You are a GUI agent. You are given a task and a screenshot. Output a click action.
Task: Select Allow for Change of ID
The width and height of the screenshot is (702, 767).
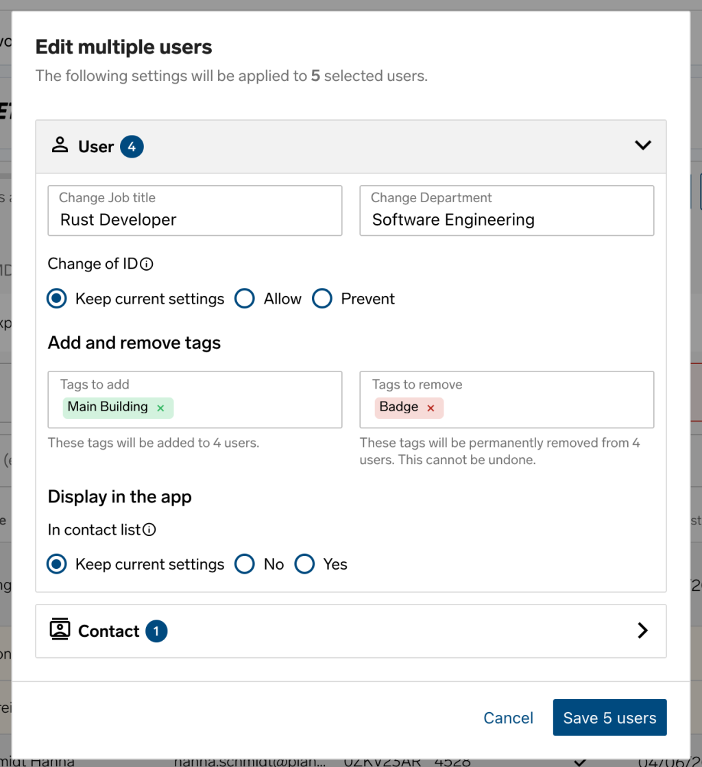point(245,299)
